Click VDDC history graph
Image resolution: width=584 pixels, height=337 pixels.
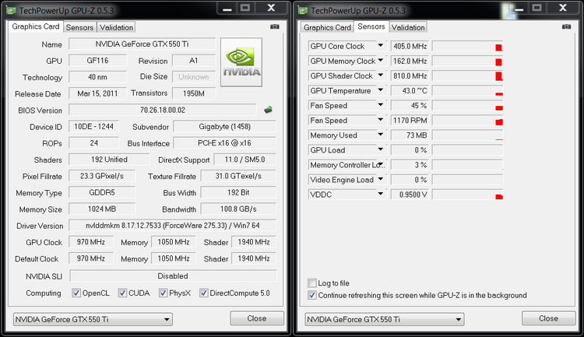coord(467,195)
